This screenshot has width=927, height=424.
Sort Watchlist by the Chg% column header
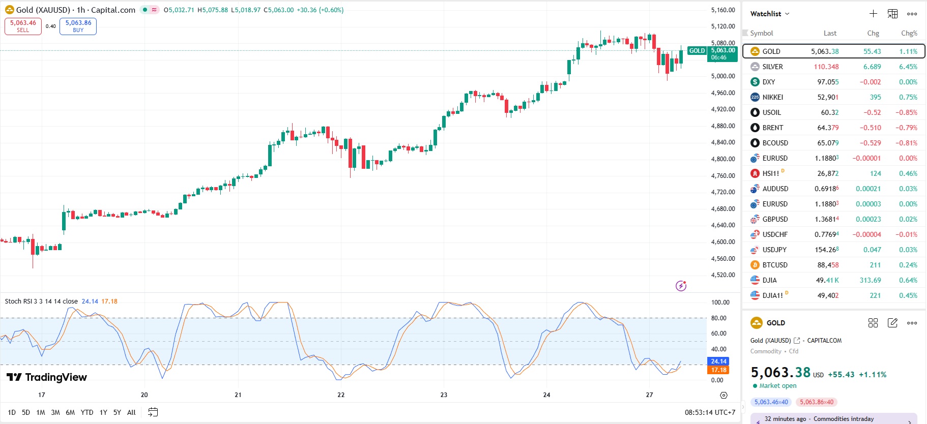909,33
